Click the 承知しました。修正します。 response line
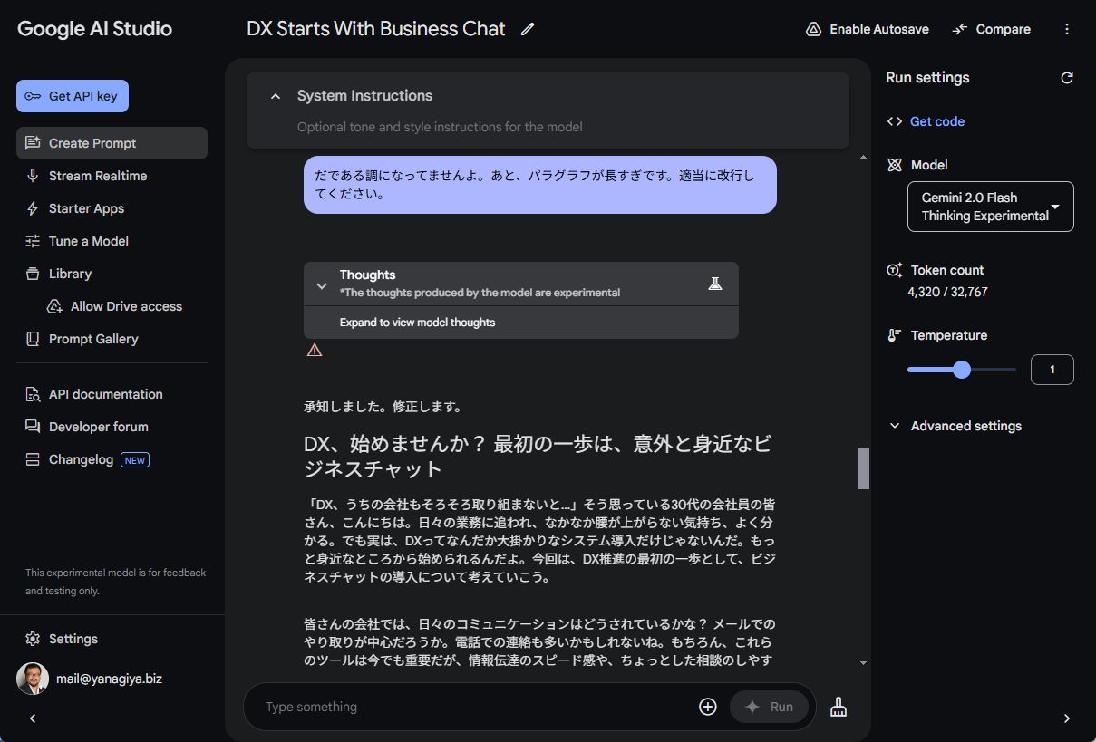Screen dimensions: 1096x742 383,407
